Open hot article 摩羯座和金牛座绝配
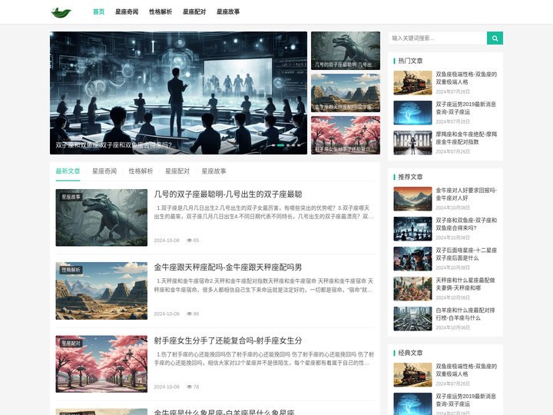This screenshot has height=415, width=553. tap(466, 138)
